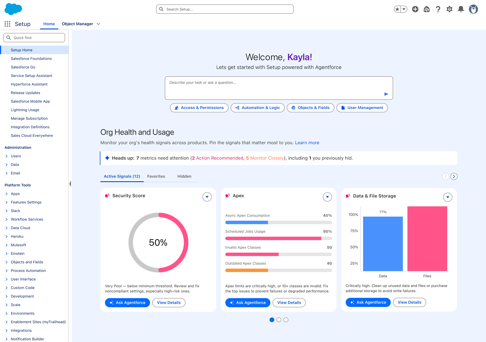Select the Hidden signals tab
486x342 pixels.
pyautogui.click(x=185, y=176)
